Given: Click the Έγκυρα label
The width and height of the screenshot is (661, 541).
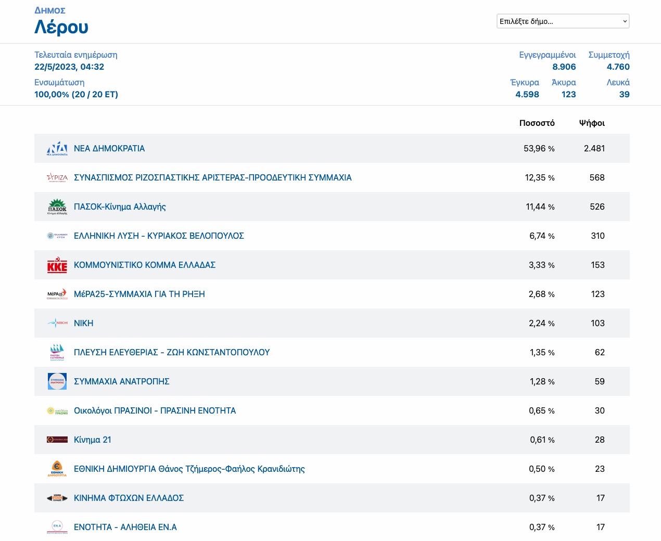Looking at the screenshot, I should tap(525, 82).
